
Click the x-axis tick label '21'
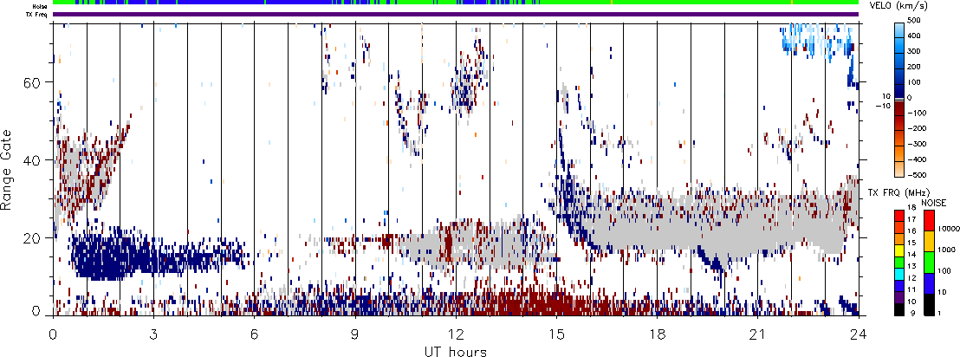[758, 335]
